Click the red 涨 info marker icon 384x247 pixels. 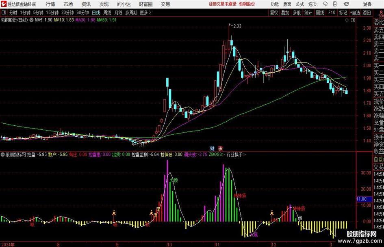[x=220, y=148]
